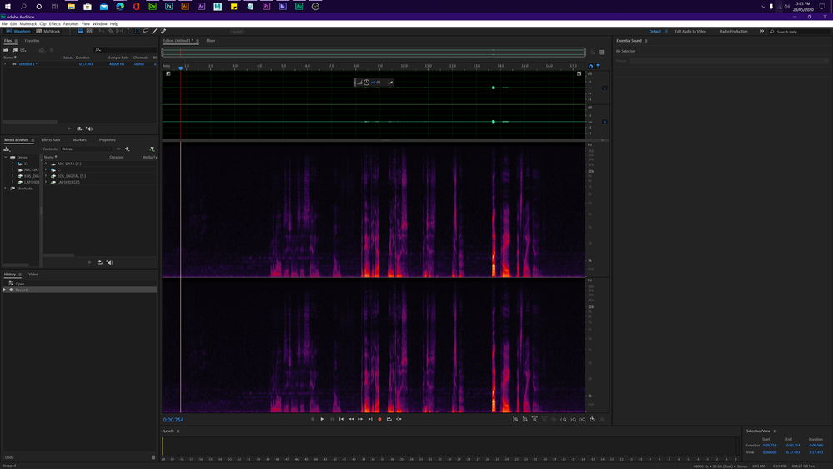Click the Media Browser add shortcut icon
Image resolution: width=833 pixels, height=469 pixels.
coord(127,149)
